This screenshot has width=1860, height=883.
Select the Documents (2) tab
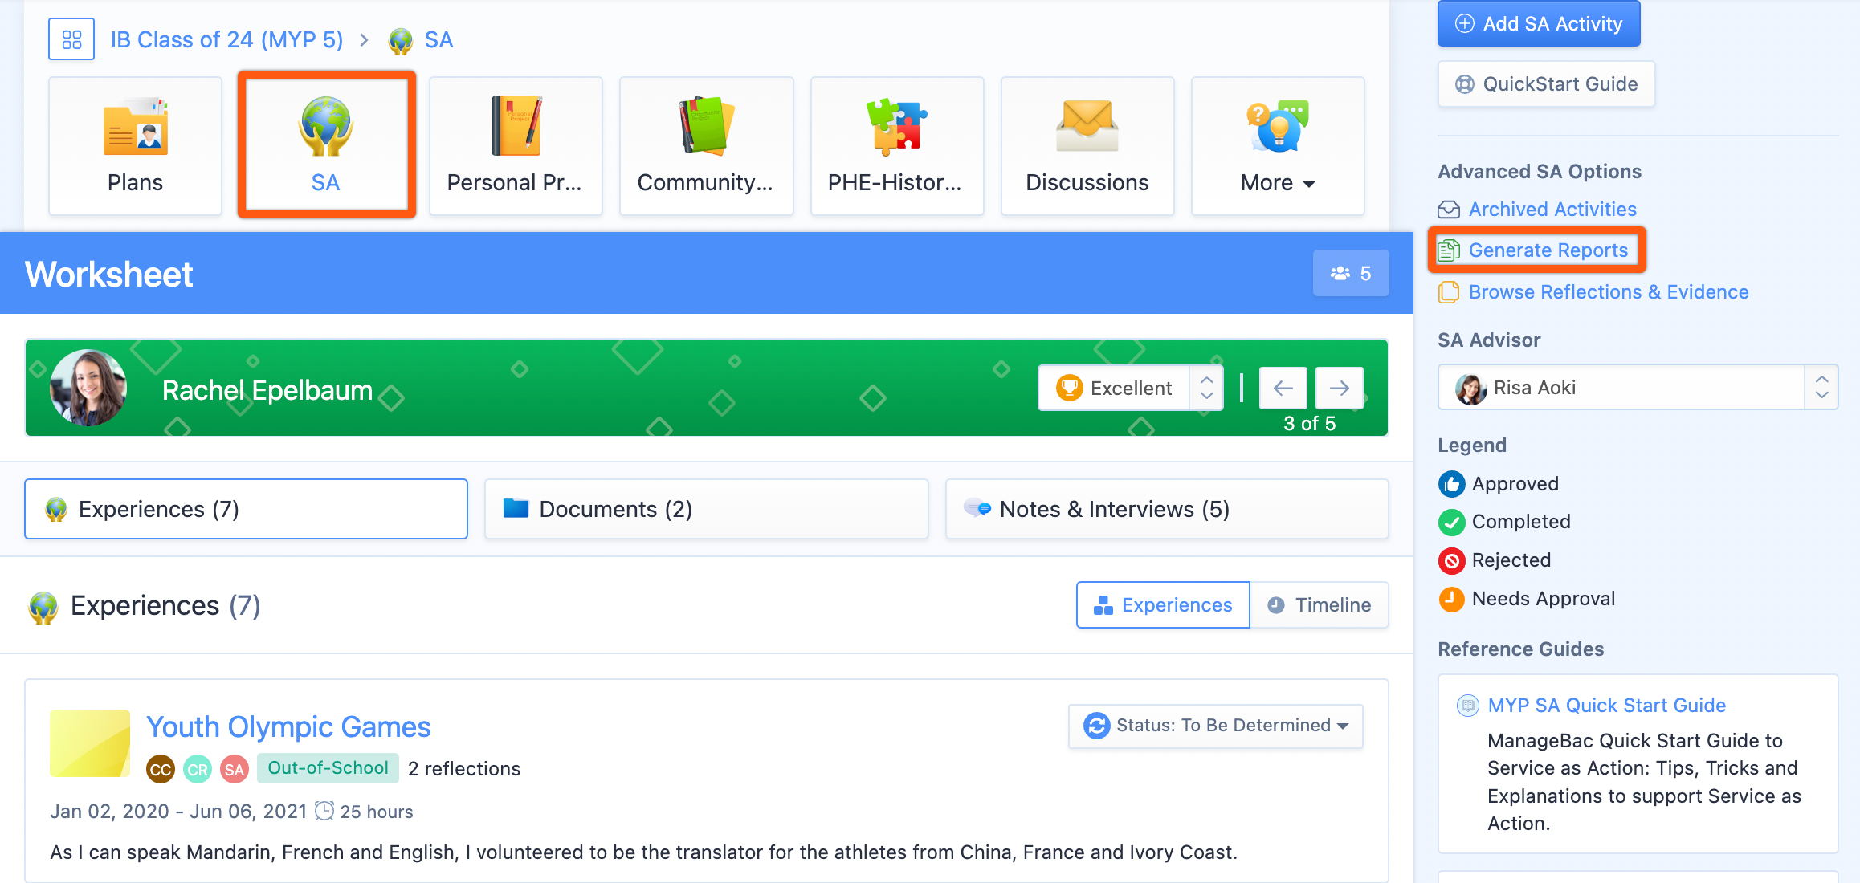click(706, 509)
